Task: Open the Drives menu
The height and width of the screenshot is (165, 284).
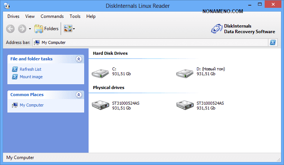Action: (x=13, y=16)
